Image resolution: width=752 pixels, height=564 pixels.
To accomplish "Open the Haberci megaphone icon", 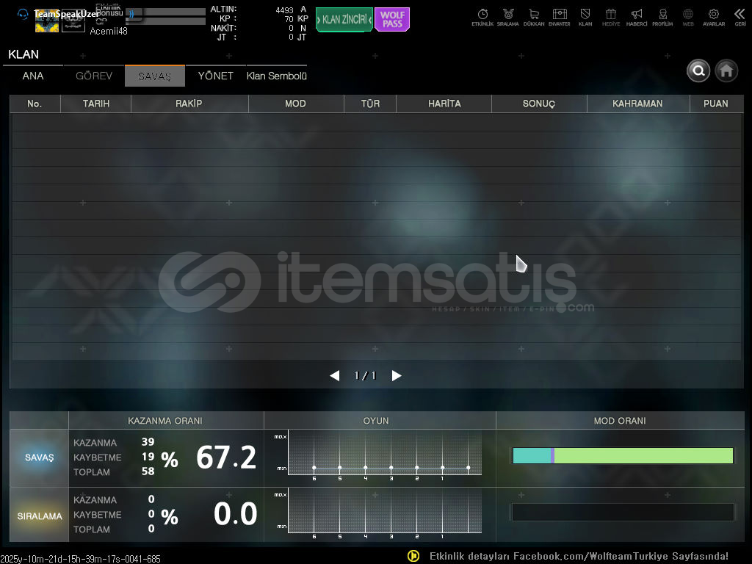I will click(637, 15).
